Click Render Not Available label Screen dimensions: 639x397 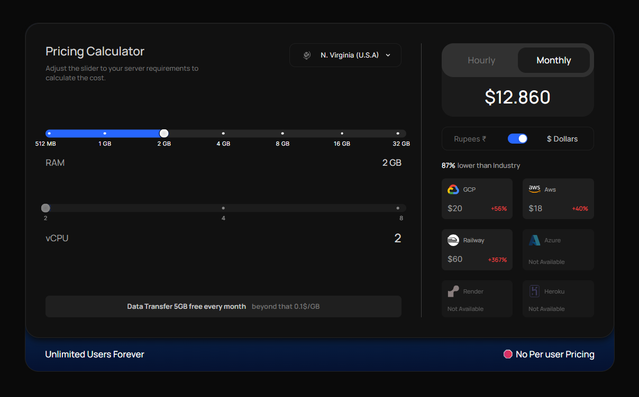point(465,309)
